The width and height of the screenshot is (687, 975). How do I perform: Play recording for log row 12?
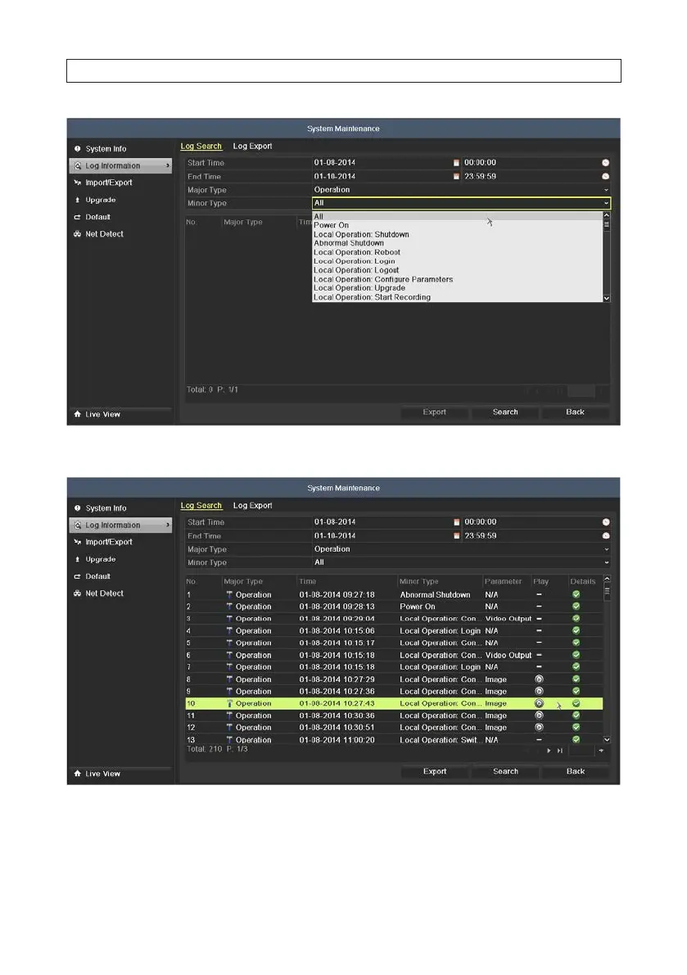[x=539, y=728]
